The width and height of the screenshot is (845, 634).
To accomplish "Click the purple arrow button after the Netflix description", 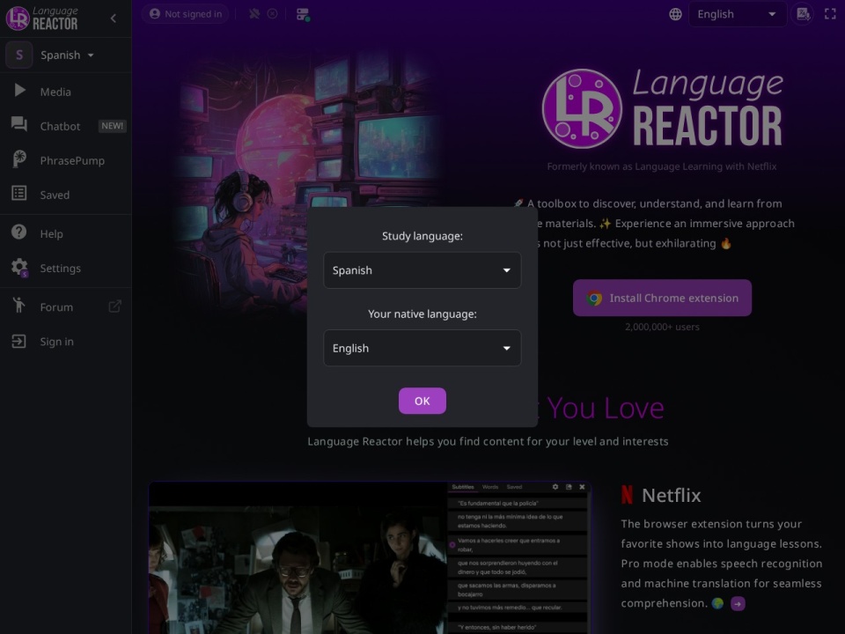I will coord(738,604).
